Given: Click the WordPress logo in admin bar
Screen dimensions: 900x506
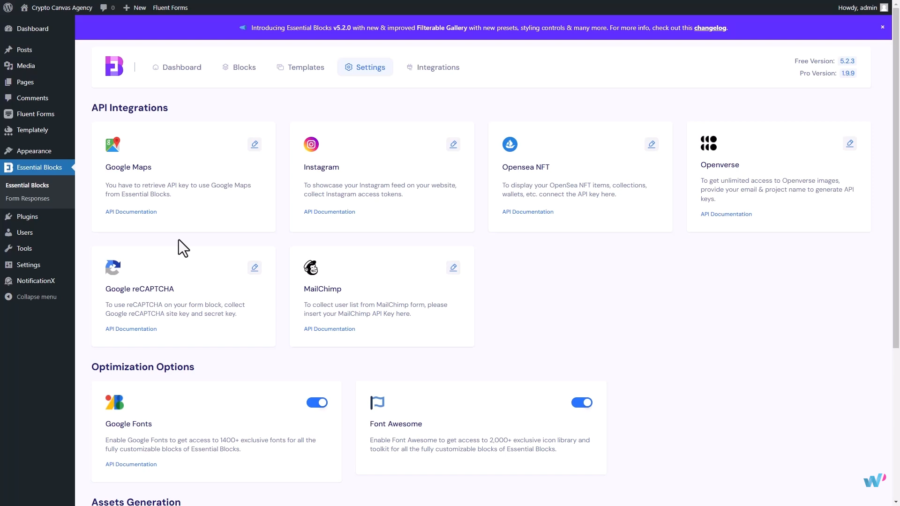Looking at the screenshot, I should click(7, 7).
